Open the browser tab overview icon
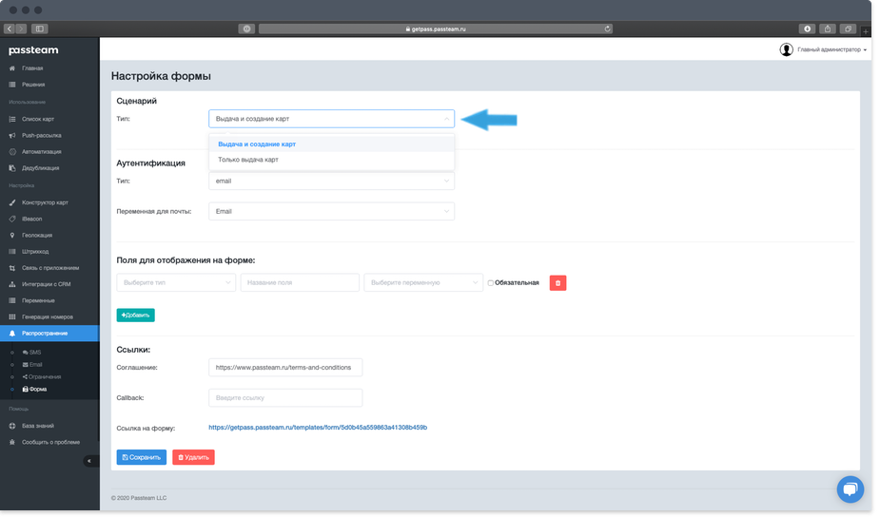Image resolution: width=880 pixels, height=517 pixels. pos(848,29)
